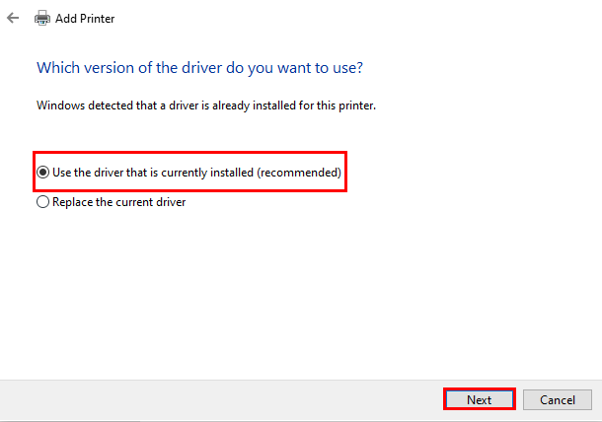602x422 pixels.
Task: Click the 'Windows detected that a driver' message
Action: coord(206,105)
